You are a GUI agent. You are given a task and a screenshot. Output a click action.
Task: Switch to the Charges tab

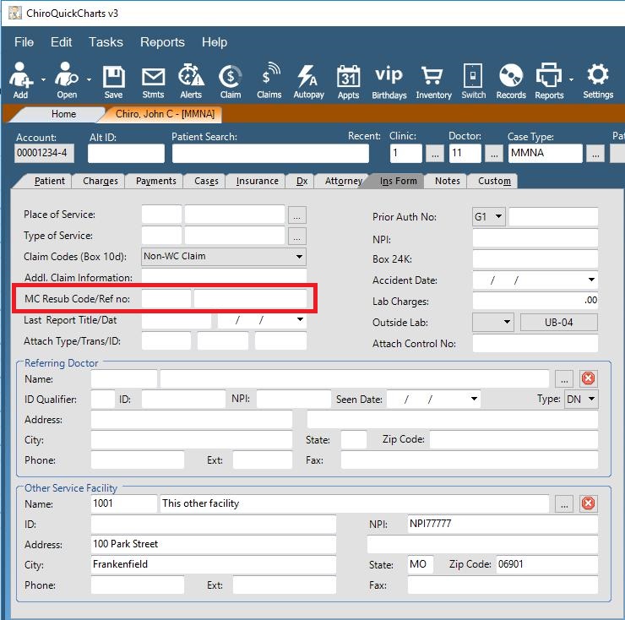coord(101,181)
